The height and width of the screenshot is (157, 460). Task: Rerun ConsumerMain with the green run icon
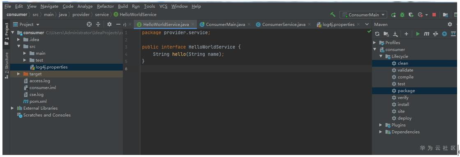[393, 15]
